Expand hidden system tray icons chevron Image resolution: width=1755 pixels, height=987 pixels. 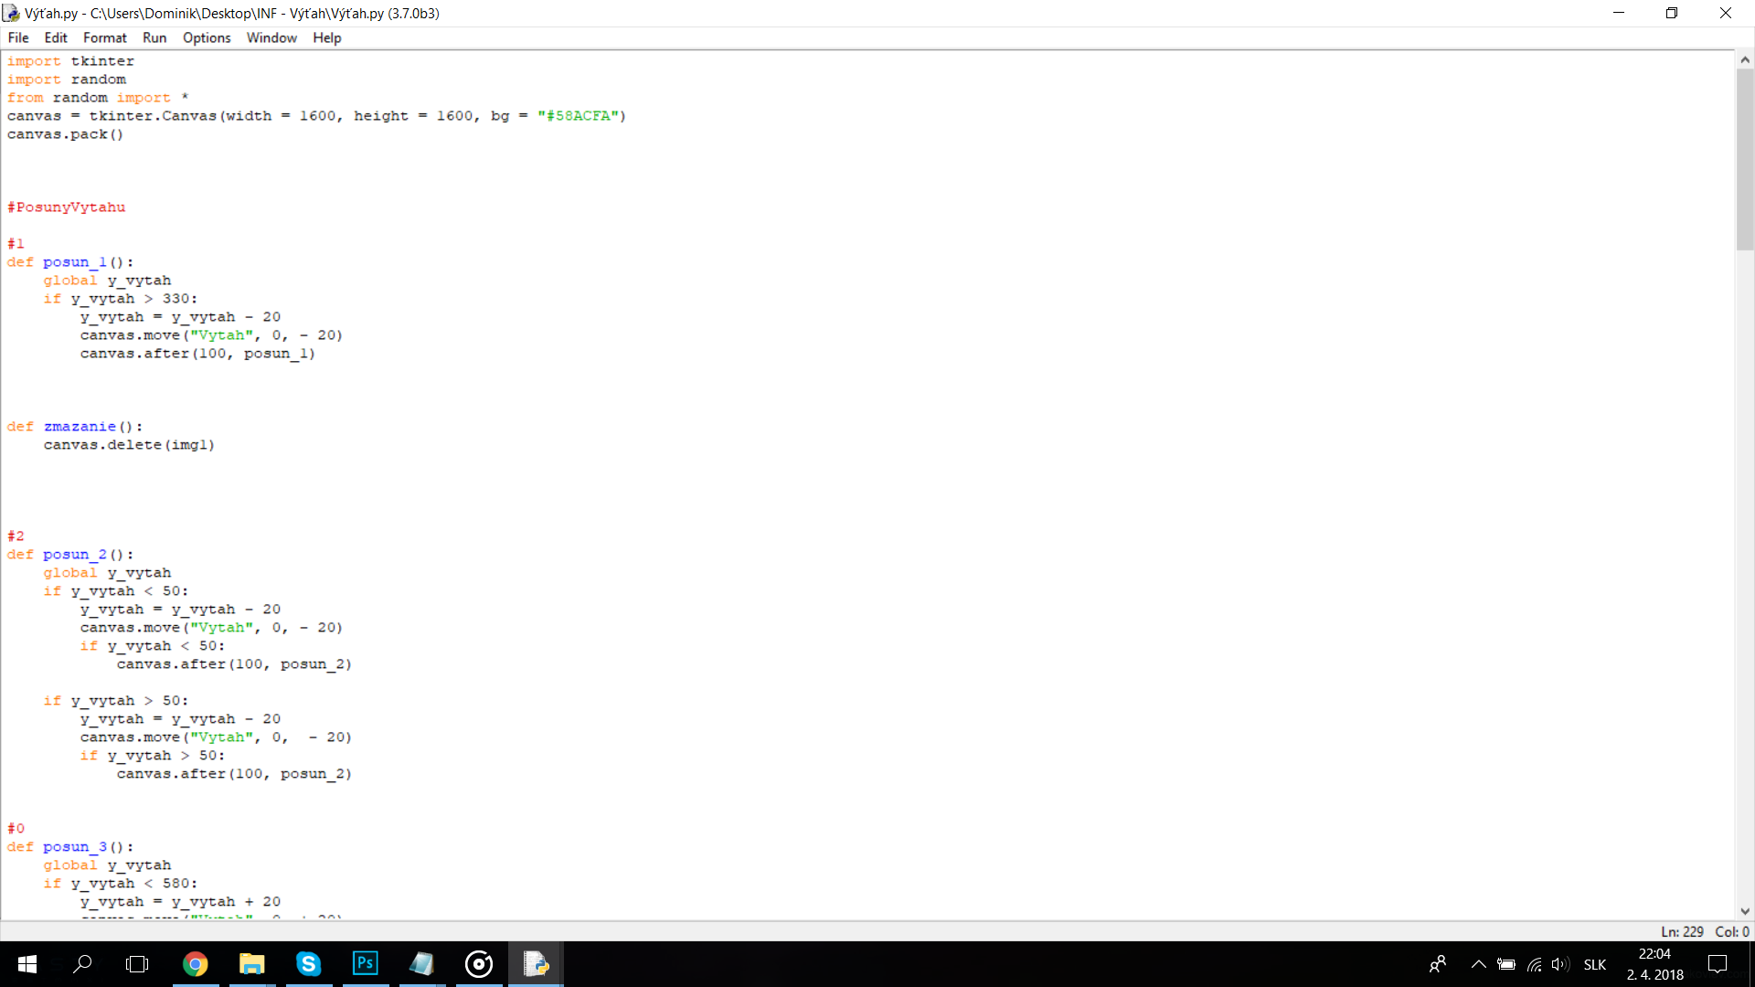click(1478, 964)
